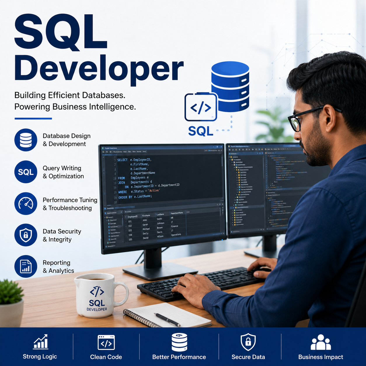The height and width of the screenshot is (366, 366).
Task: Click the "DEVELOPER" text on the mug
Action: [97, 309]
